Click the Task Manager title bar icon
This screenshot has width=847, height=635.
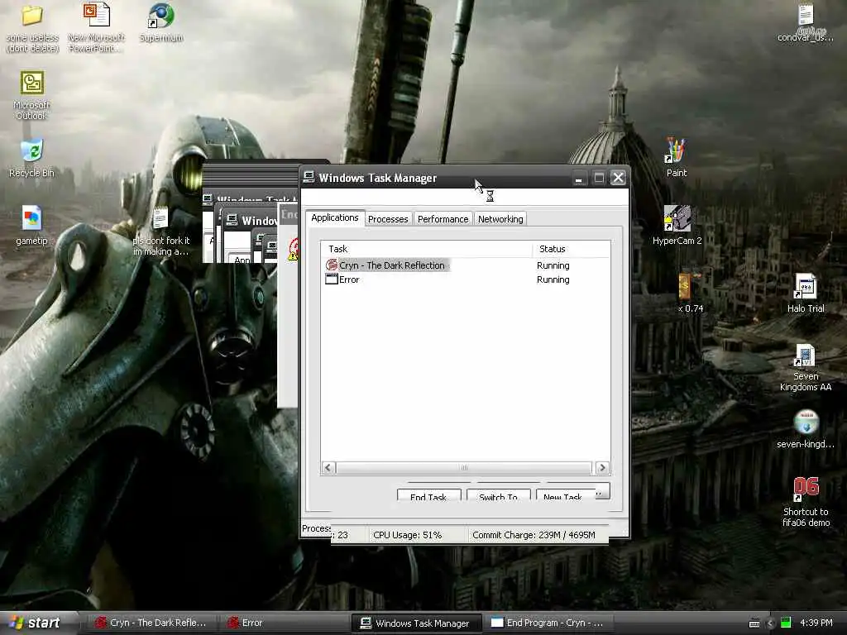[x=309, y=177]
